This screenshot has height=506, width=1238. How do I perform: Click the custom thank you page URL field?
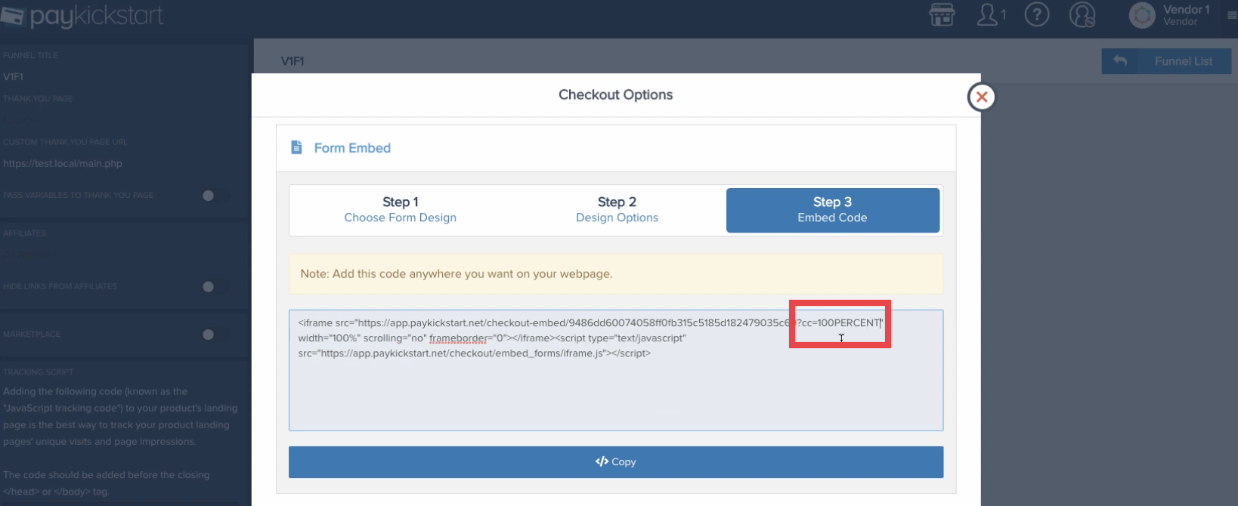[63, 163]
